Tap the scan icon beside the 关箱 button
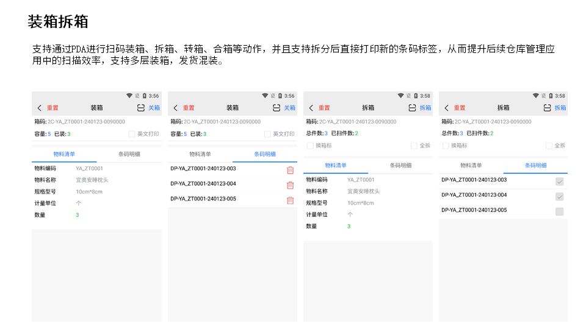Image resolution: width=586 pixels, height=329 pixels. pyautogui.click(x=141, y=108)
